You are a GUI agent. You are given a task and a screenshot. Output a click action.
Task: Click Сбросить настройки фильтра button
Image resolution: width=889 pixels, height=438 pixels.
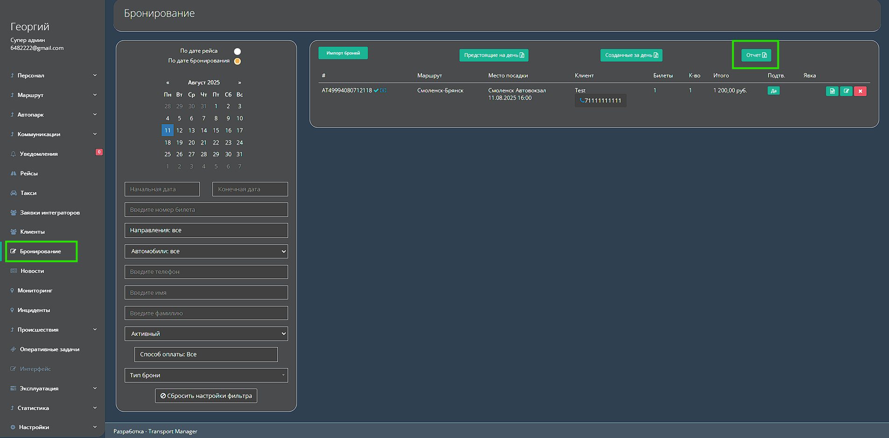pyautogui.click(x=206, y=396)
